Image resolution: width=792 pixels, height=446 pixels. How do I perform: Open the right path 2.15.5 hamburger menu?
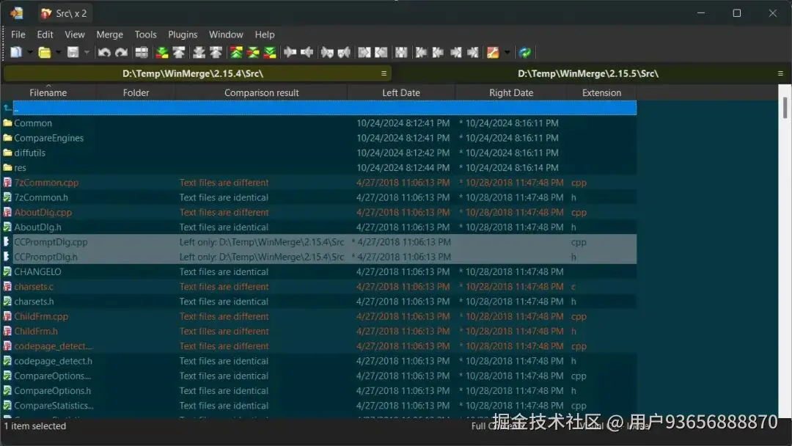pyautogui.click(x=780, y=73)
